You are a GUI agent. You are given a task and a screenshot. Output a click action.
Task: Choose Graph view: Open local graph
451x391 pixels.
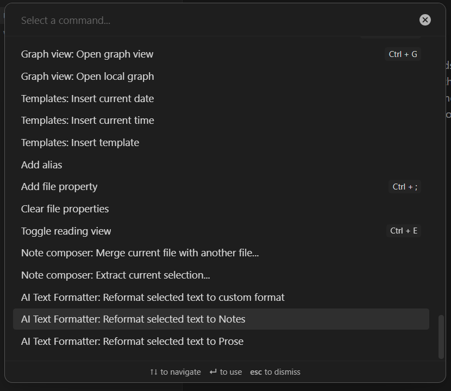pyautogui.click(x=221, y=77)
